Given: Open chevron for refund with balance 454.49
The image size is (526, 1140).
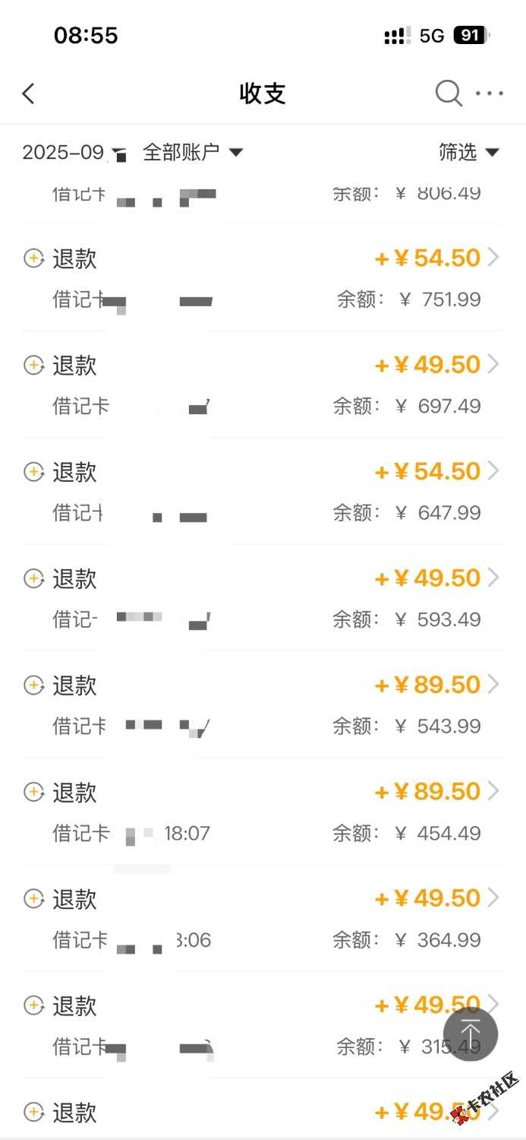Looking at the screenshot, I should 493,792.
